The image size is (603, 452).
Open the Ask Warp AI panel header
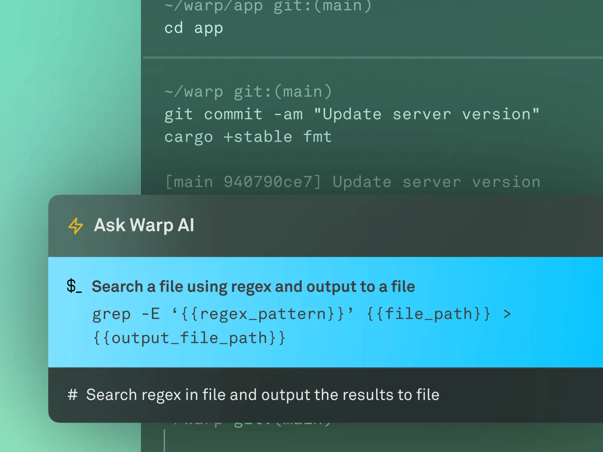(x=144, y=225)
